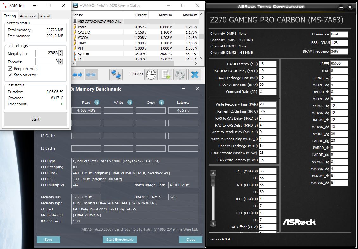Screen dimensions: 358x249
Task: Click Read column info icon in AIDA64
Action: point(97,102)
